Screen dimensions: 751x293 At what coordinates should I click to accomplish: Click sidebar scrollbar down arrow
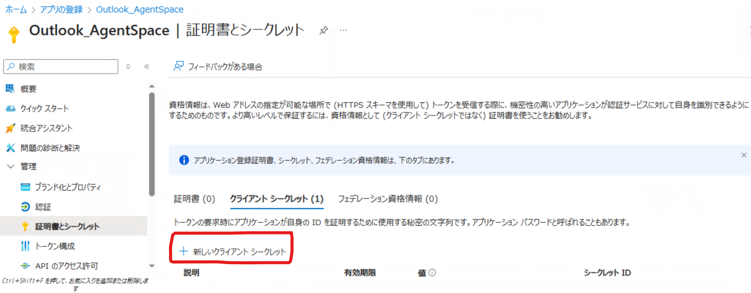152,266
